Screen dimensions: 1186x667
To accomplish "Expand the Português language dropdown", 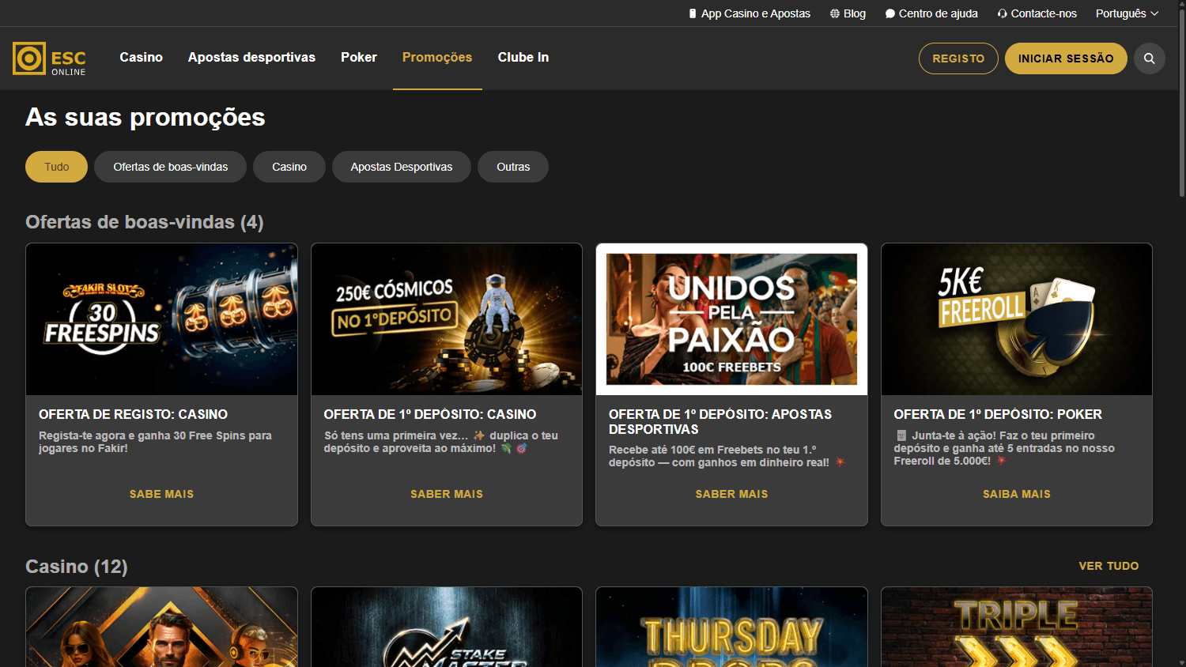I will (x=1127, y=13).
